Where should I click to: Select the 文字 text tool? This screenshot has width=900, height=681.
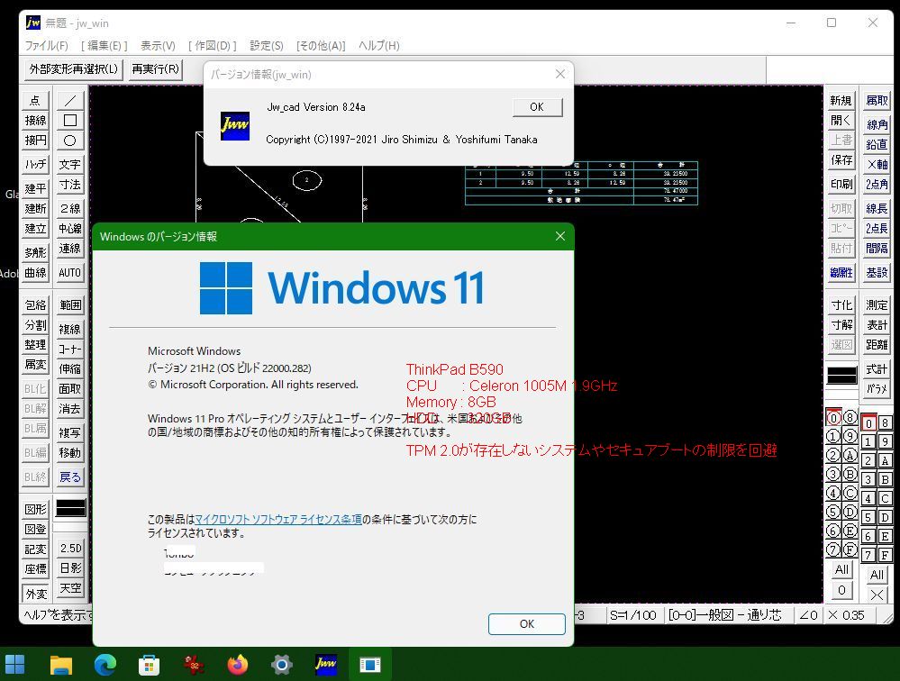[70, 164]
